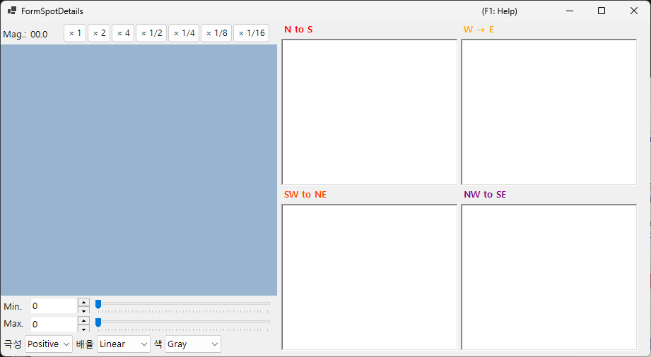
Task: Expand the Linear scale dropdown
Action: pyautogui.click(x=124, y=344)
